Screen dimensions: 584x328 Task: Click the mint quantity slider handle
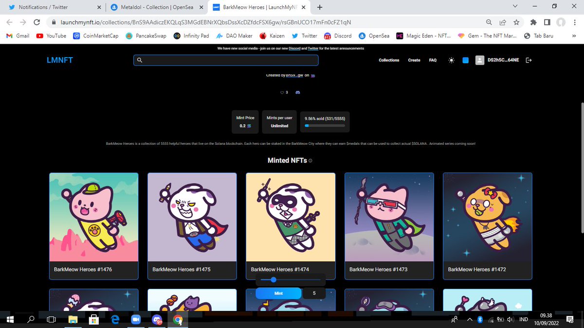click(x=273, y=280)
